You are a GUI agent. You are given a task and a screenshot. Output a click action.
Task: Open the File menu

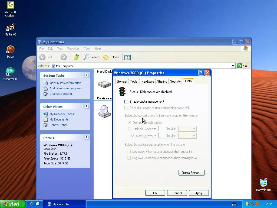tap(41, 48)
